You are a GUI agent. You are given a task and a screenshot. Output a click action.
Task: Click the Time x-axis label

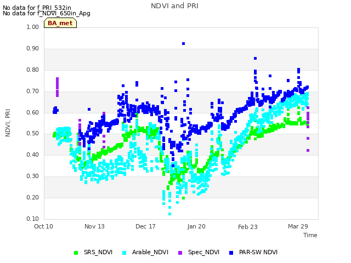310,235
